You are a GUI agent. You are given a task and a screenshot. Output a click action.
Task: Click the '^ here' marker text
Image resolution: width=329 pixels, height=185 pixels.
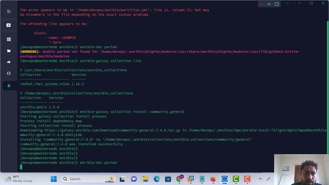pyautogui.click(x=55, y=42)
